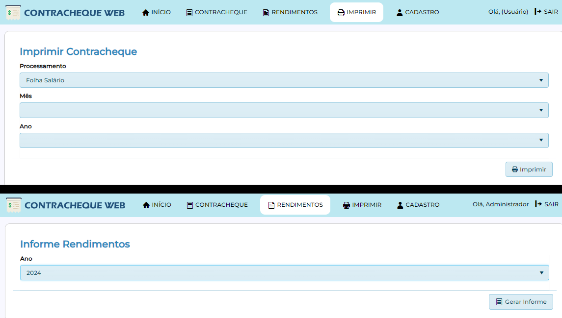Click the CONTRACHEQUE icon in the Informe Rendimentos header
This screenshot has width=562, height=318.
coord(190,205)
